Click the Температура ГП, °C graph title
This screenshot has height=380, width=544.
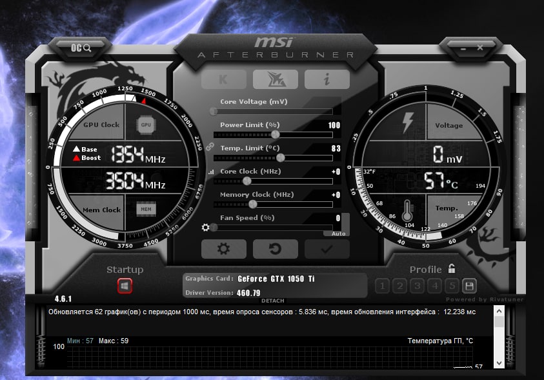click(440, 341)
